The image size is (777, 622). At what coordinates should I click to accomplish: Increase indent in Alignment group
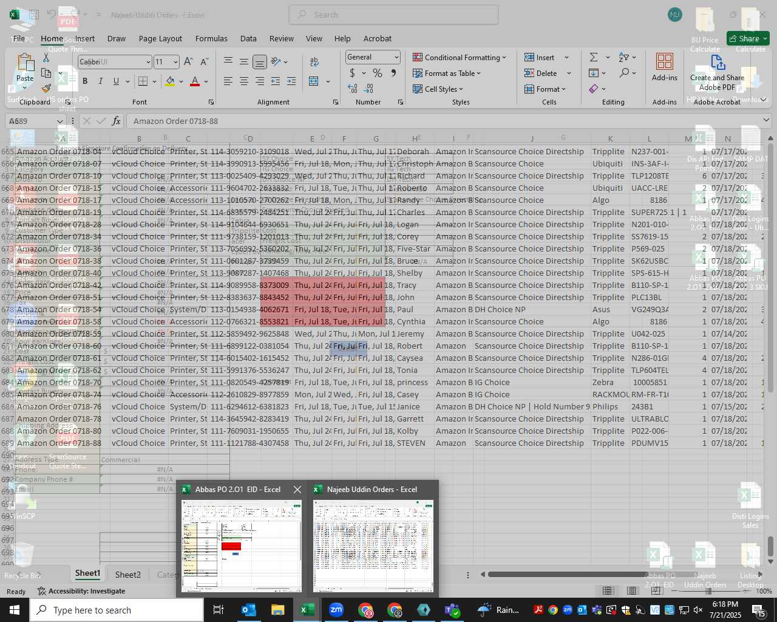tap(291, 81)
